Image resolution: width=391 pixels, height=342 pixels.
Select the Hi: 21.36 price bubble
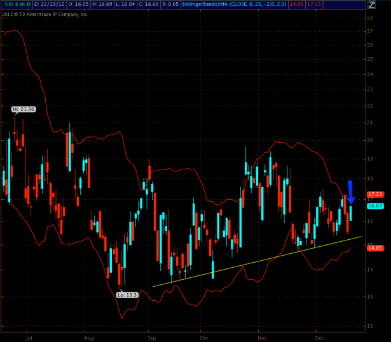(x=23, y=109)
